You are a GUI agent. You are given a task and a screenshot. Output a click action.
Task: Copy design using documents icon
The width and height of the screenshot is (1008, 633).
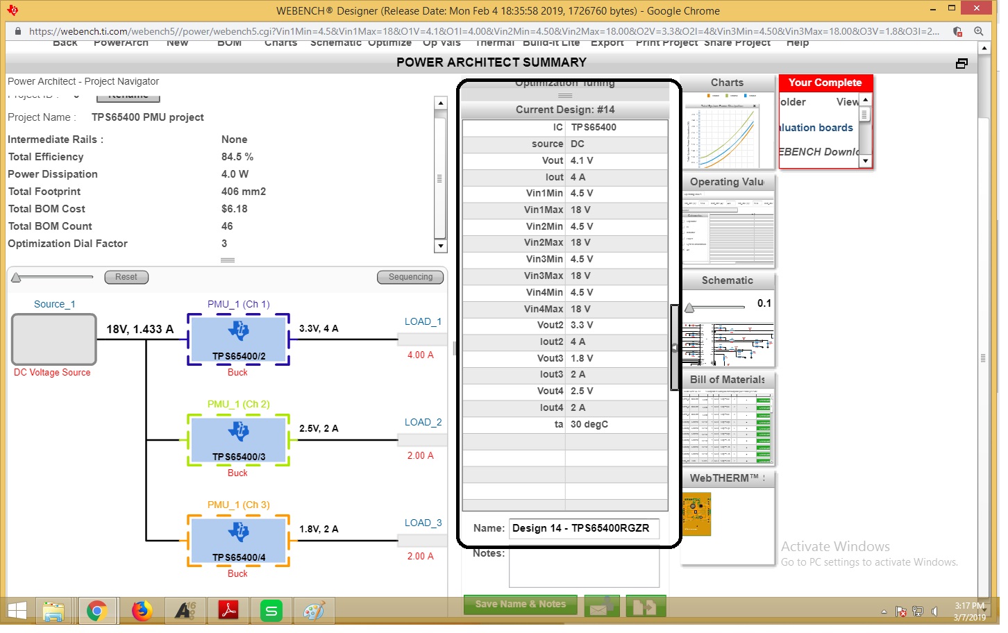pos(646,605)
